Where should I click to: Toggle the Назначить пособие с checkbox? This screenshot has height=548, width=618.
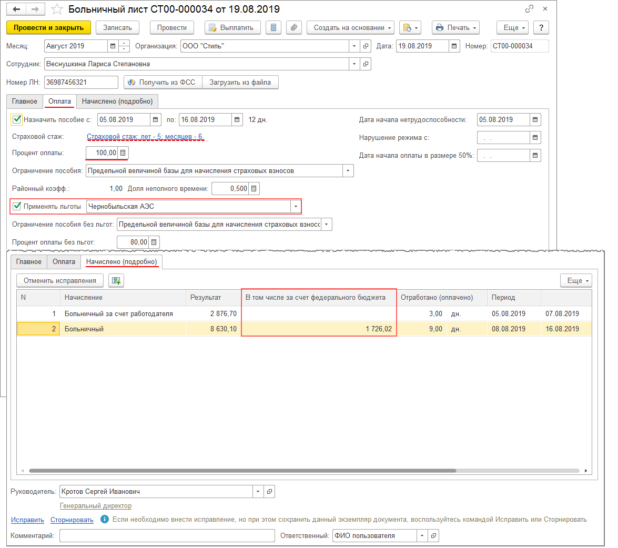tap(17, 119)
